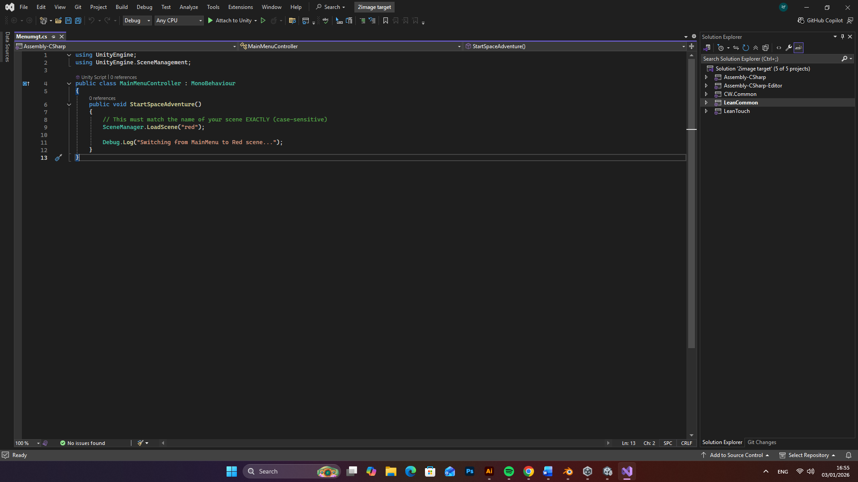858x482 pixels.
Task: Click the Toggle Bookmark toolbar icon
Action: [386, 21]
